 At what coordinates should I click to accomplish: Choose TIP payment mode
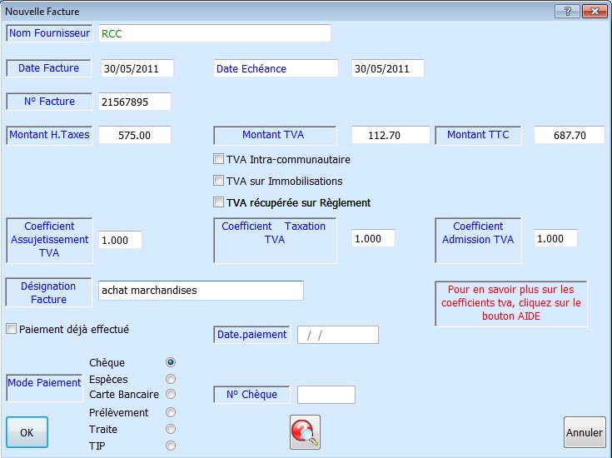171,446
